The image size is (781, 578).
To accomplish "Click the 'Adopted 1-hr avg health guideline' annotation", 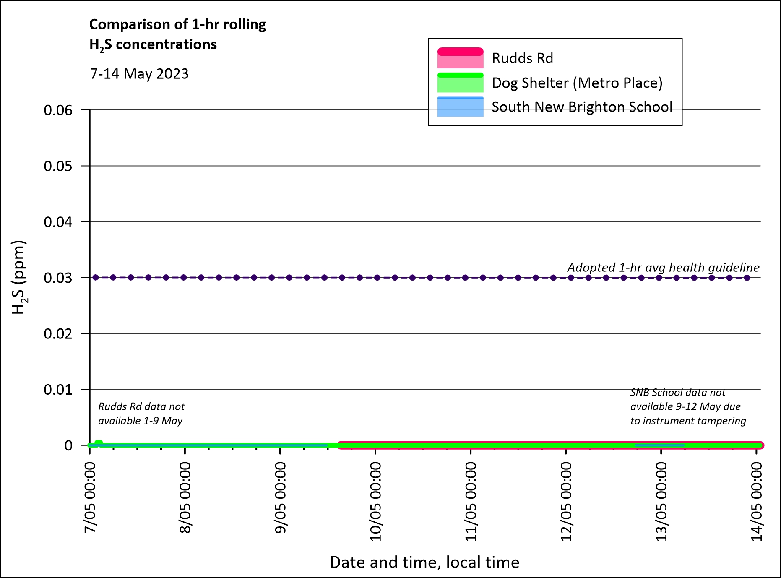I will coord(663,268).
